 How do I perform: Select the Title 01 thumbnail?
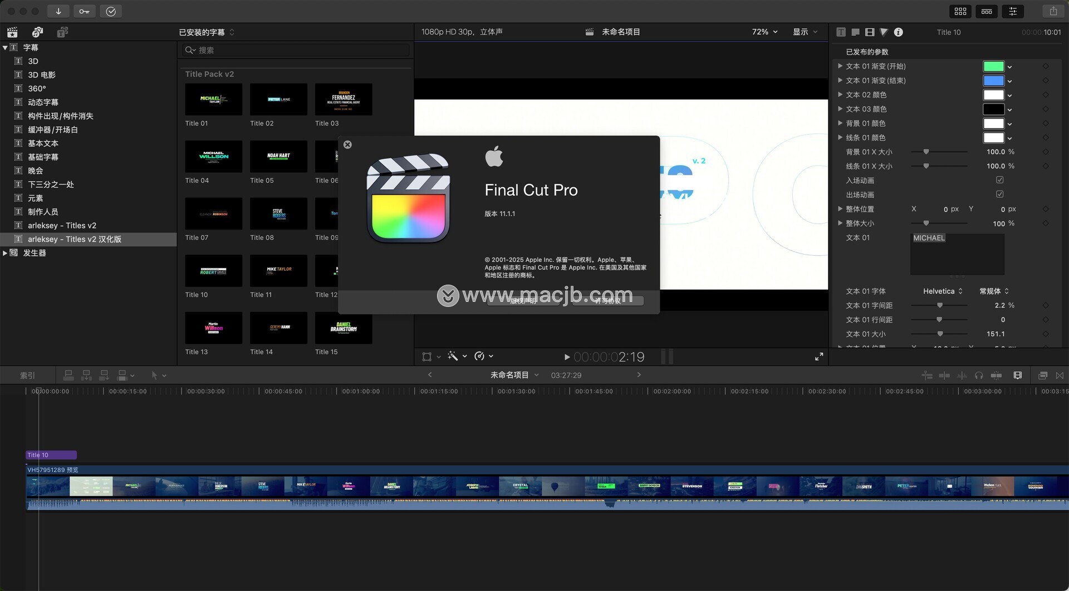213,100
